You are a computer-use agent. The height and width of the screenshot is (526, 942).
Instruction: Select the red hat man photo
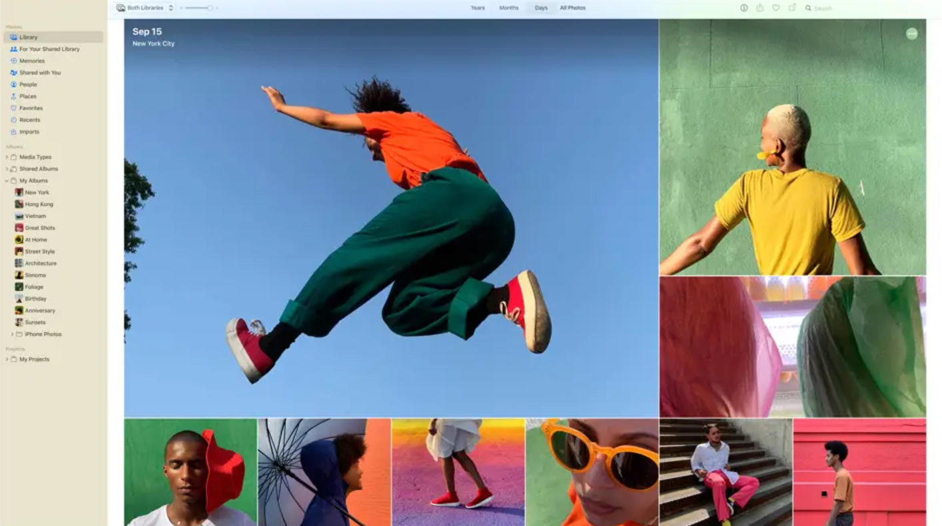[191, 473]
